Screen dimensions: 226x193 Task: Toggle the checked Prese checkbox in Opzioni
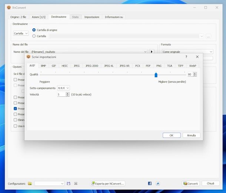click(15, 109)
